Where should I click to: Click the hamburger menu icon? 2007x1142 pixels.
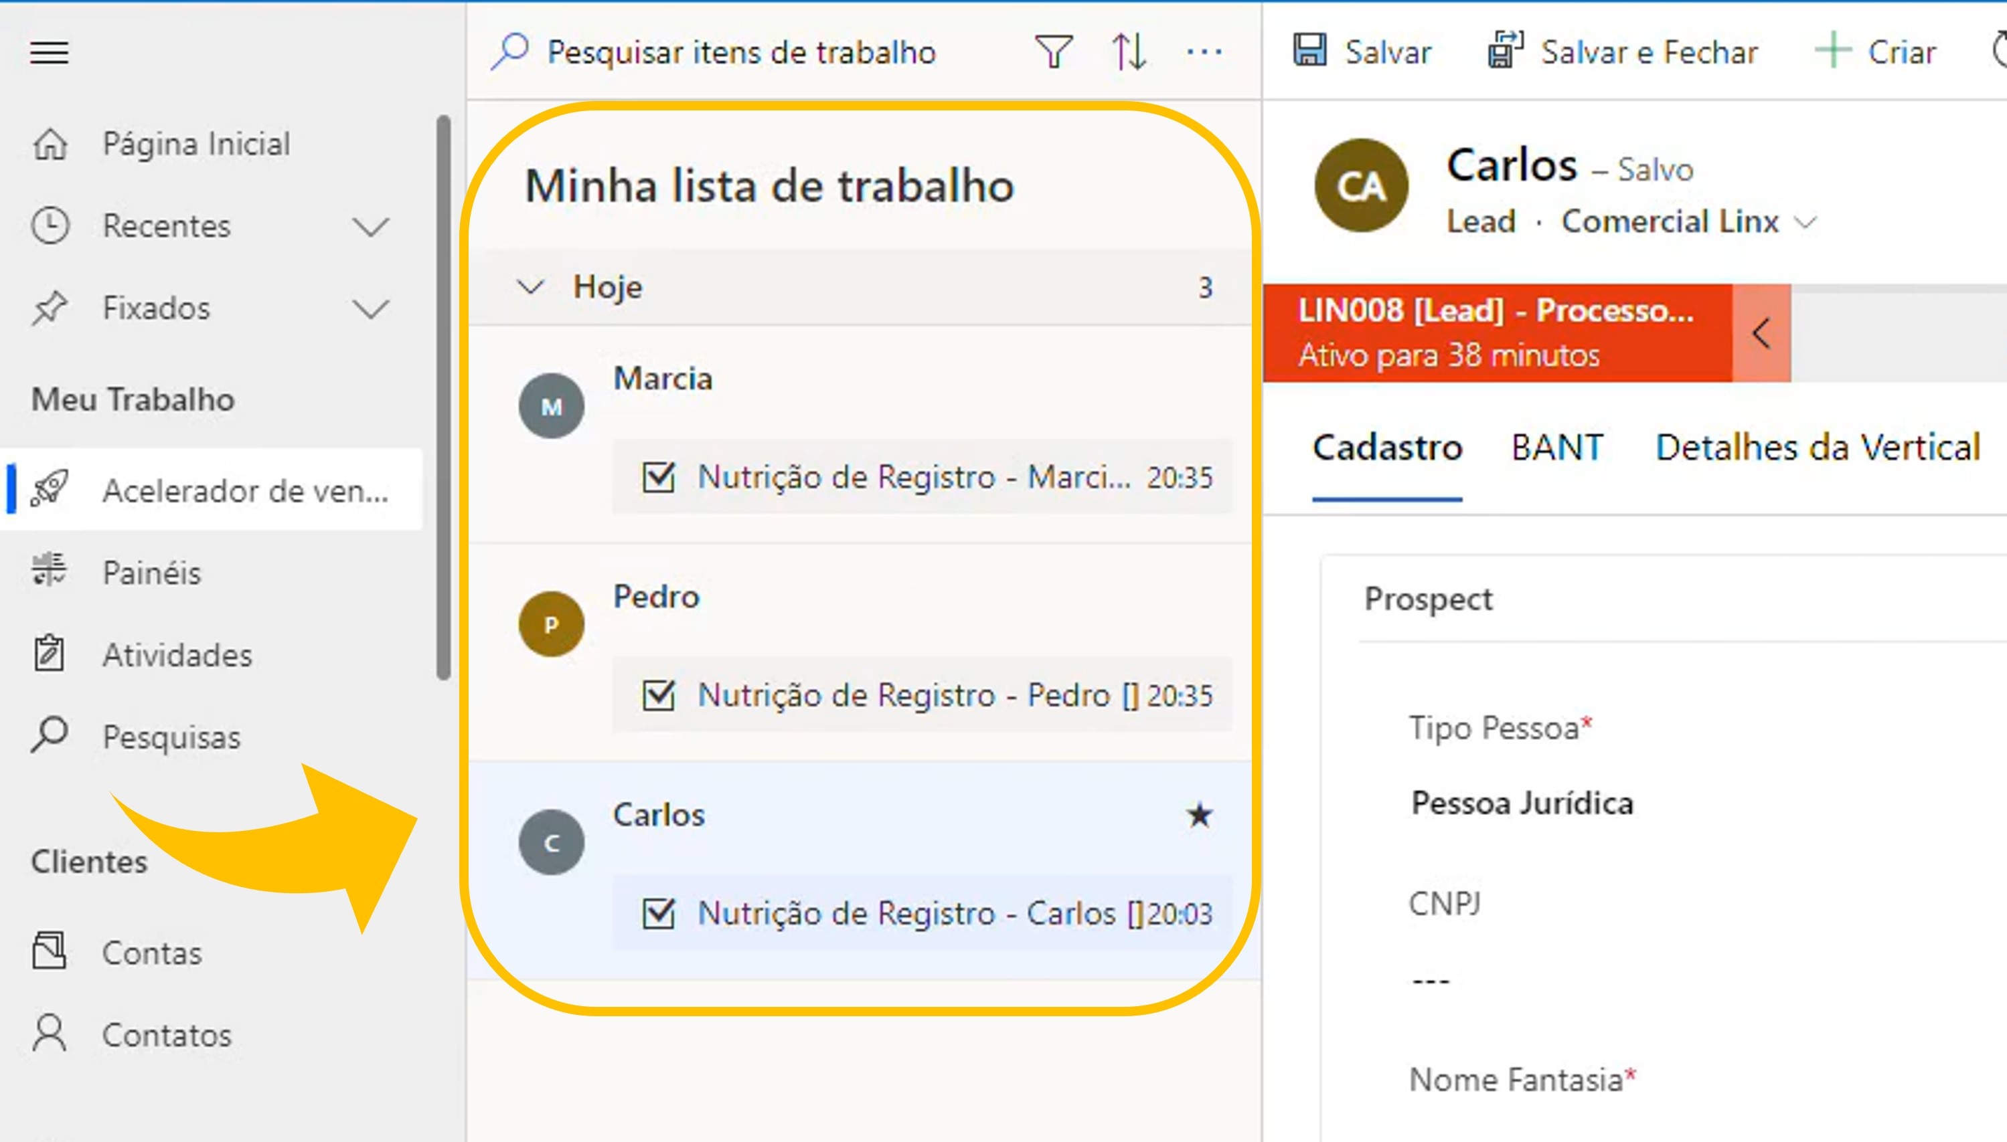coord(50,53)
